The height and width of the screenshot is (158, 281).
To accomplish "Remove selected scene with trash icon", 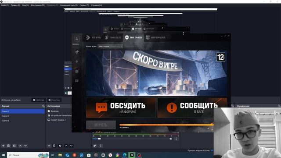I will pyautogui.click(x=8, y=146).
